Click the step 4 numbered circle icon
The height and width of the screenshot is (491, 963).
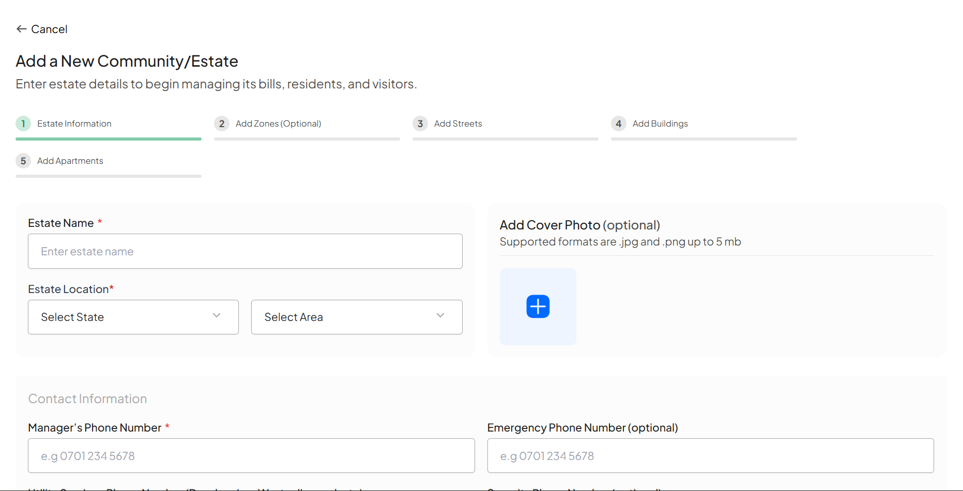[618, 124]
